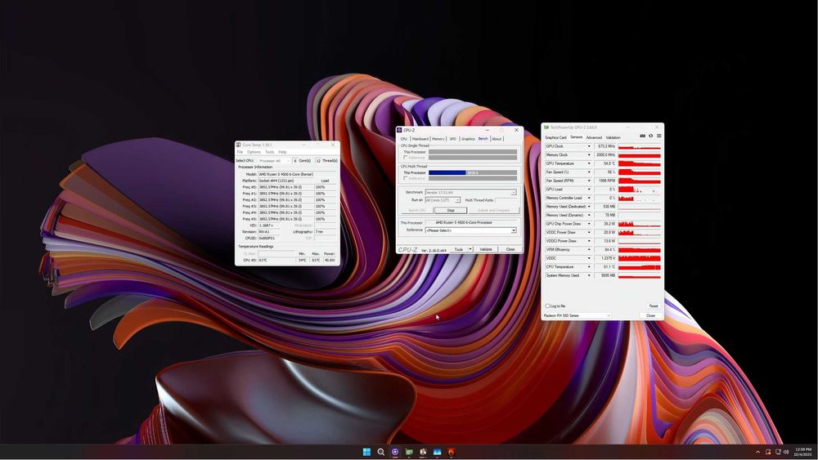Open Core Temp Select CPU dropdown
Viewport: 818px width, 460px height.
pos(273,161)
